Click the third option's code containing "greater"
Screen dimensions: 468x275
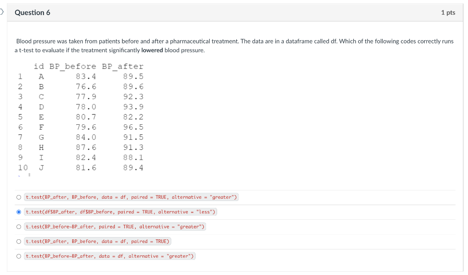[x=116, y=226]
